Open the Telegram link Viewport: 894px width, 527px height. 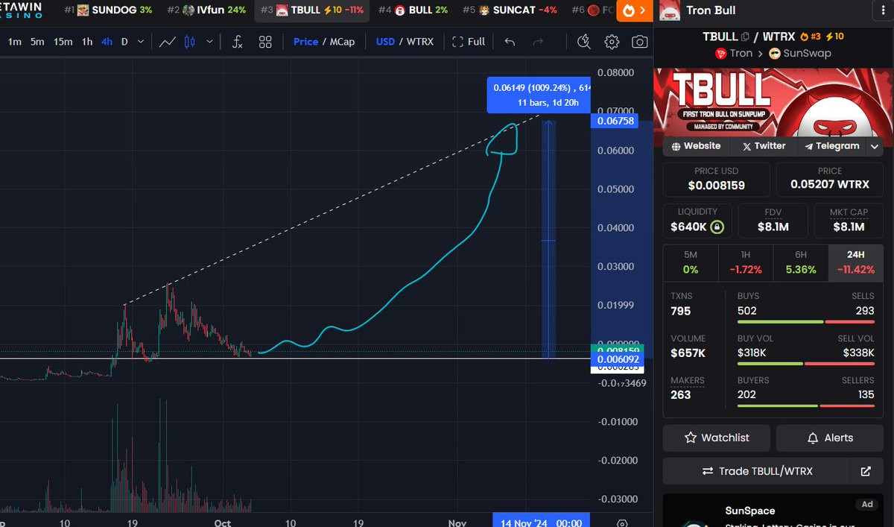coord(832,146)
